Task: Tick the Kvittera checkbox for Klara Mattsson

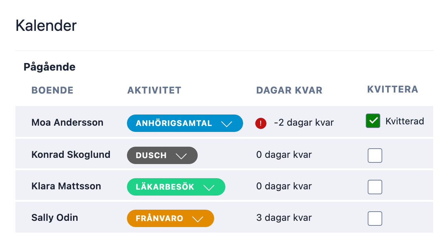Action: [x=375, y=187]
